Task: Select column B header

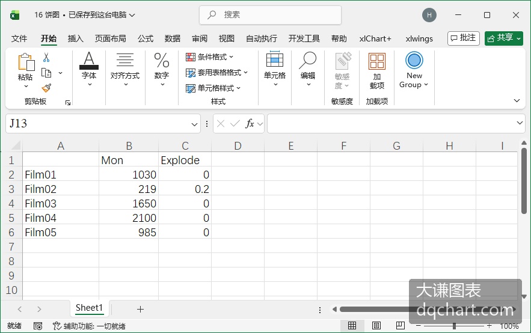Action: 129,146
